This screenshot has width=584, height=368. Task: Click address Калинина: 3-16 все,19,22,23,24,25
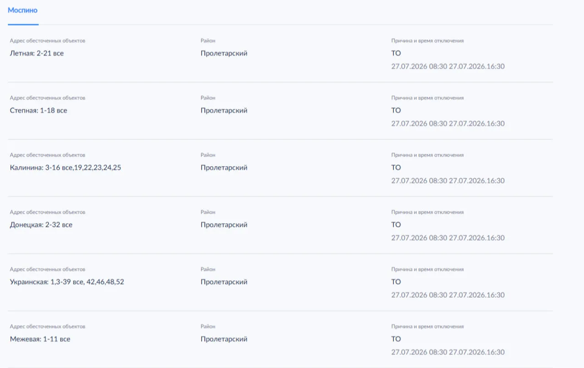point(66,168)
